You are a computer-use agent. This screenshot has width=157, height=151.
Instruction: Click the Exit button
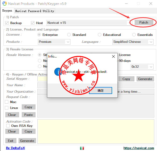click(x=11, y=141)
